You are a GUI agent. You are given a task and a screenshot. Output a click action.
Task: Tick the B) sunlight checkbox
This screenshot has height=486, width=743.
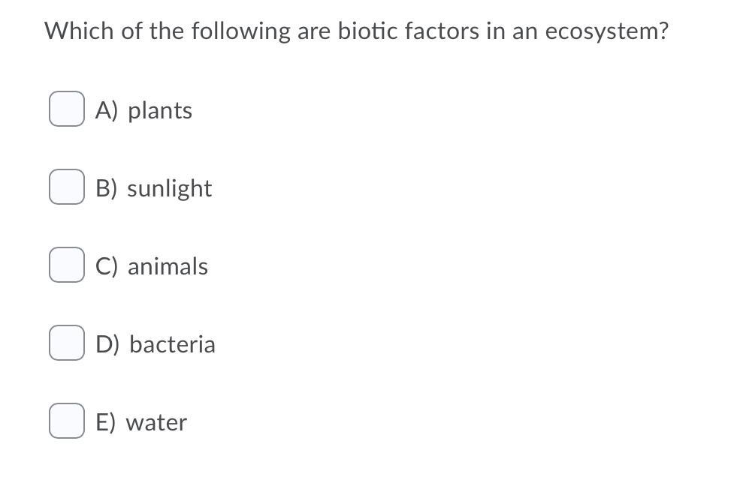point(67,187)
